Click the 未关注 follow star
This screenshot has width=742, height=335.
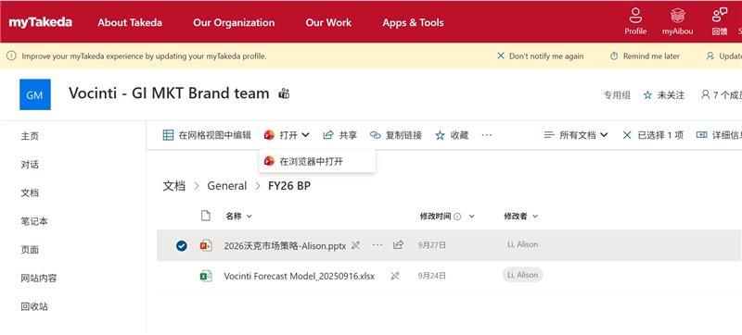647,95
